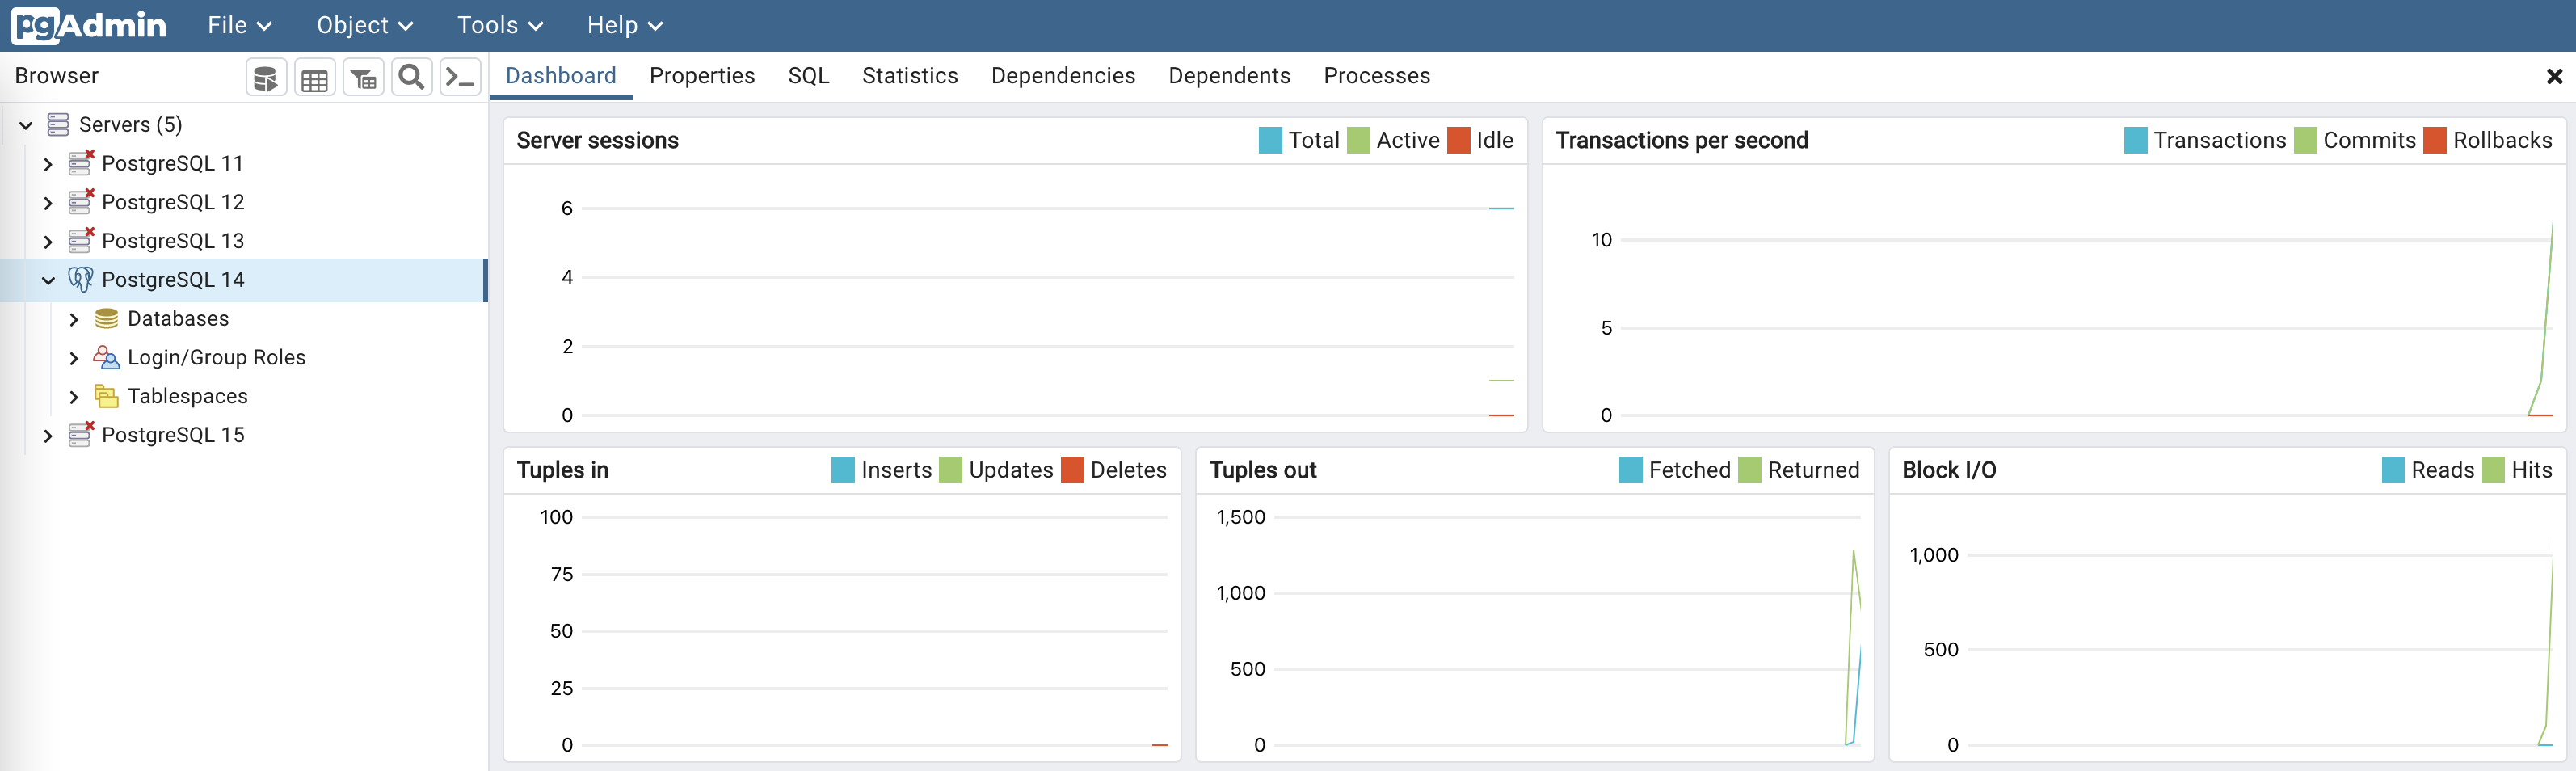Collapse the PostgreSQL 14 server node
The height and width of the screenshot is (771, 2576).
tap(48, 281)
